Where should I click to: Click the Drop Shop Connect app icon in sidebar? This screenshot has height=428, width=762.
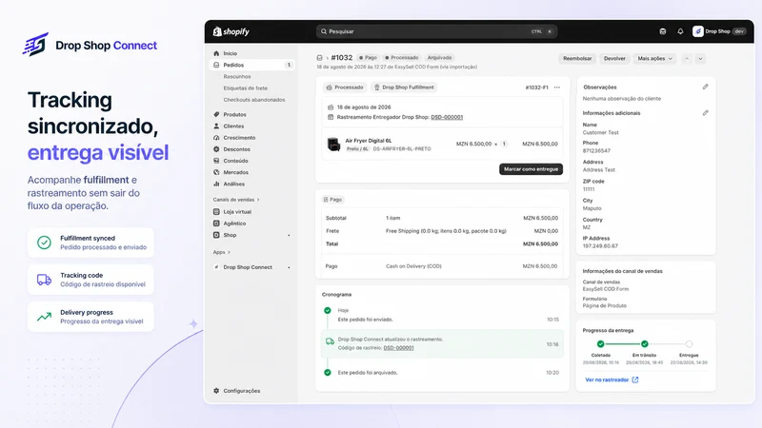coord(216,267)
